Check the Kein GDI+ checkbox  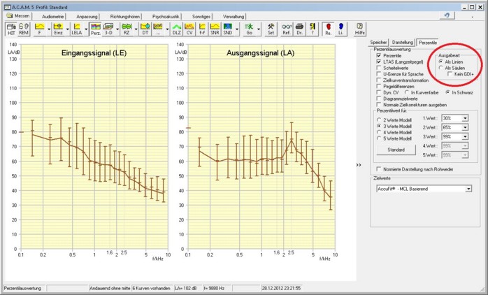450,74
